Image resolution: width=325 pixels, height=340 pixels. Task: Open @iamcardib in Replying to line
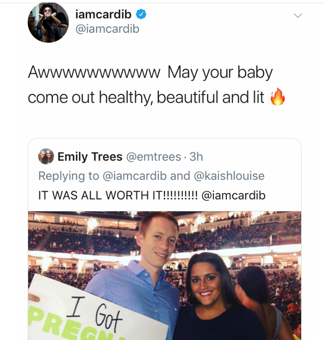135,176
